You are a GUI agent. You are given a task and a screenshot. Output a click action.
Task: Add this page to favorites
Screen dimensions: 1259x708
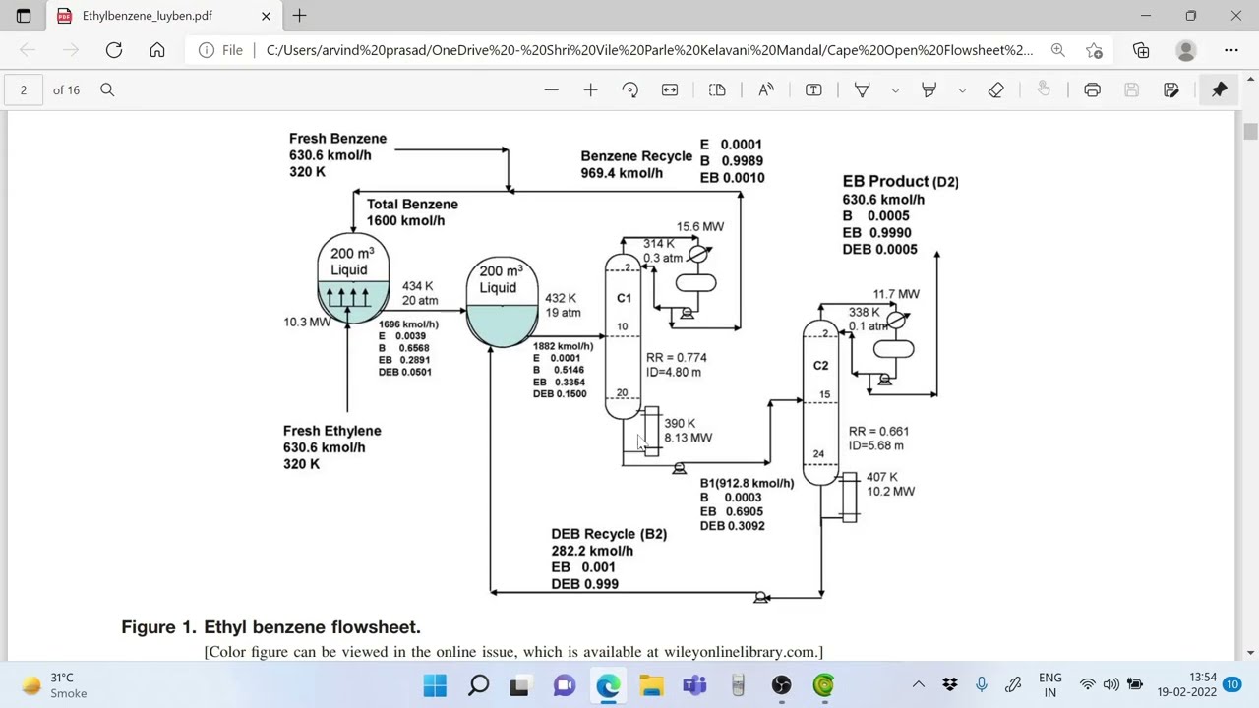point(1094,50)
